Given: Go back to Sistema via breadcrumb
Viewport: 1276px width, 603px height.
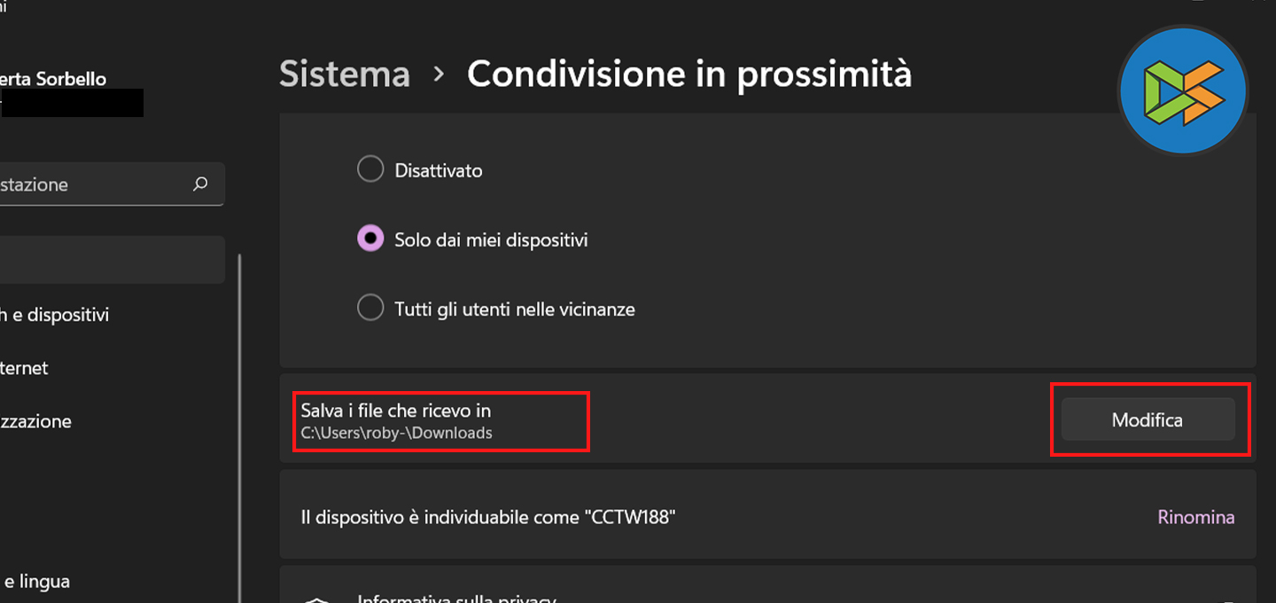Looking at the screenshot, I should [345, 75].
